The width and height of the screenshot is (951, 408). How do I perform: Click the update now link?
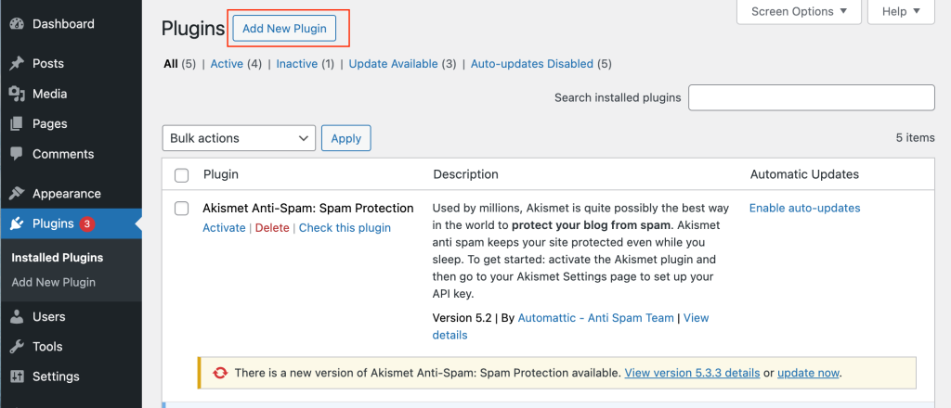click(808, 373)
